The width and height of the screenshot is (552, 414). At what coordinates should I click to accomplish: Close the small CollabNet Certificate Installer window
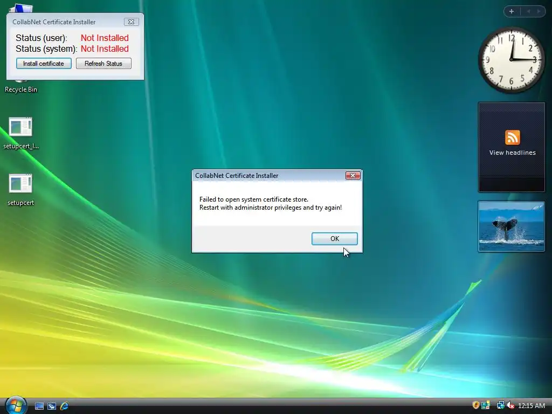click(x=132, y=22)
